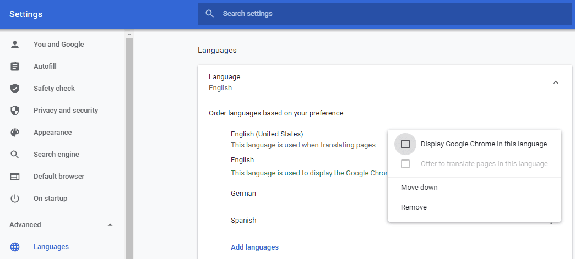This screenshot has width=575, height=259.
Task: Click the English (United States) language entry
Action: tap(267, 134)
